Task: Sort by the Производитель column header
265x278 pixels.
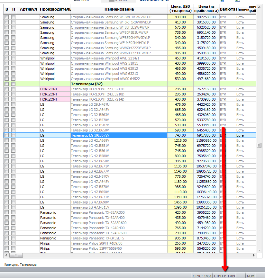Action: (55, 9)
